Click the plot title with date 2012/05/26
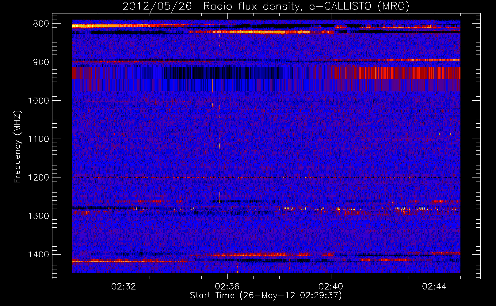 click(266, 6)
